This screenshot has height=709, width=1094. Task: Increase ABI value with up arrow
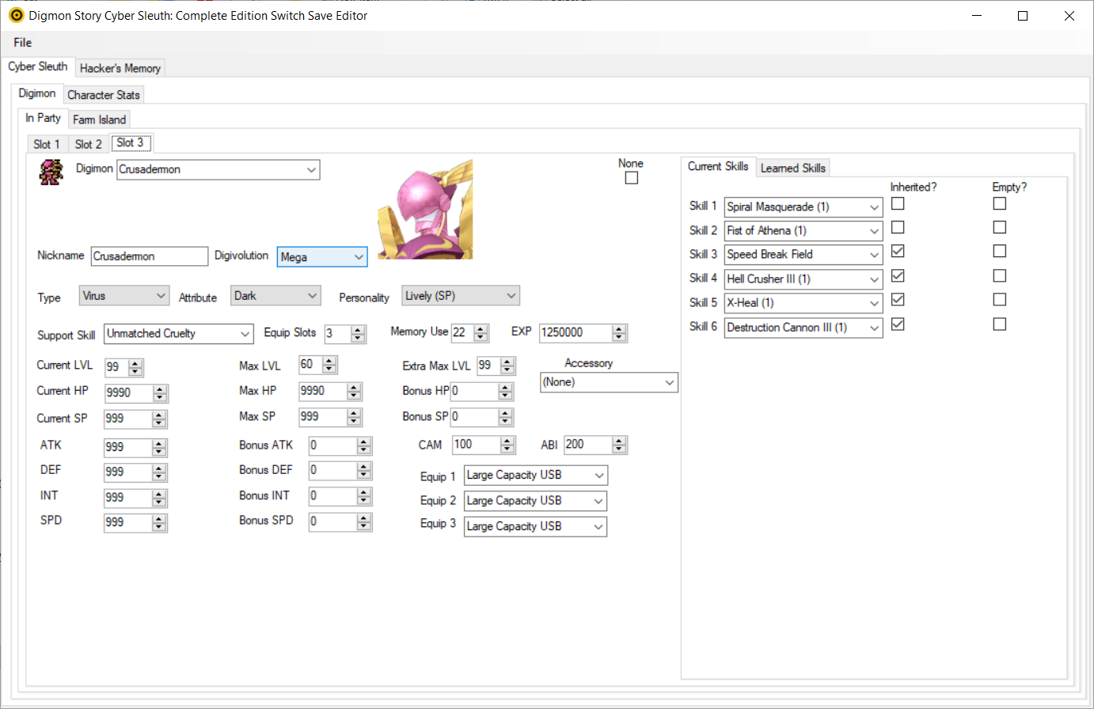[x=619, y=441]
